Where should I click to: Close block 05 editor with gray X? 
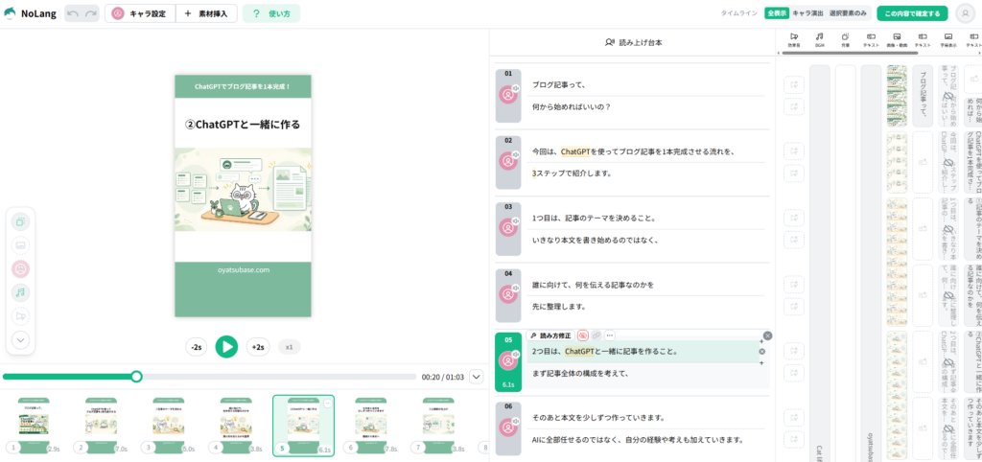[768, 335]
